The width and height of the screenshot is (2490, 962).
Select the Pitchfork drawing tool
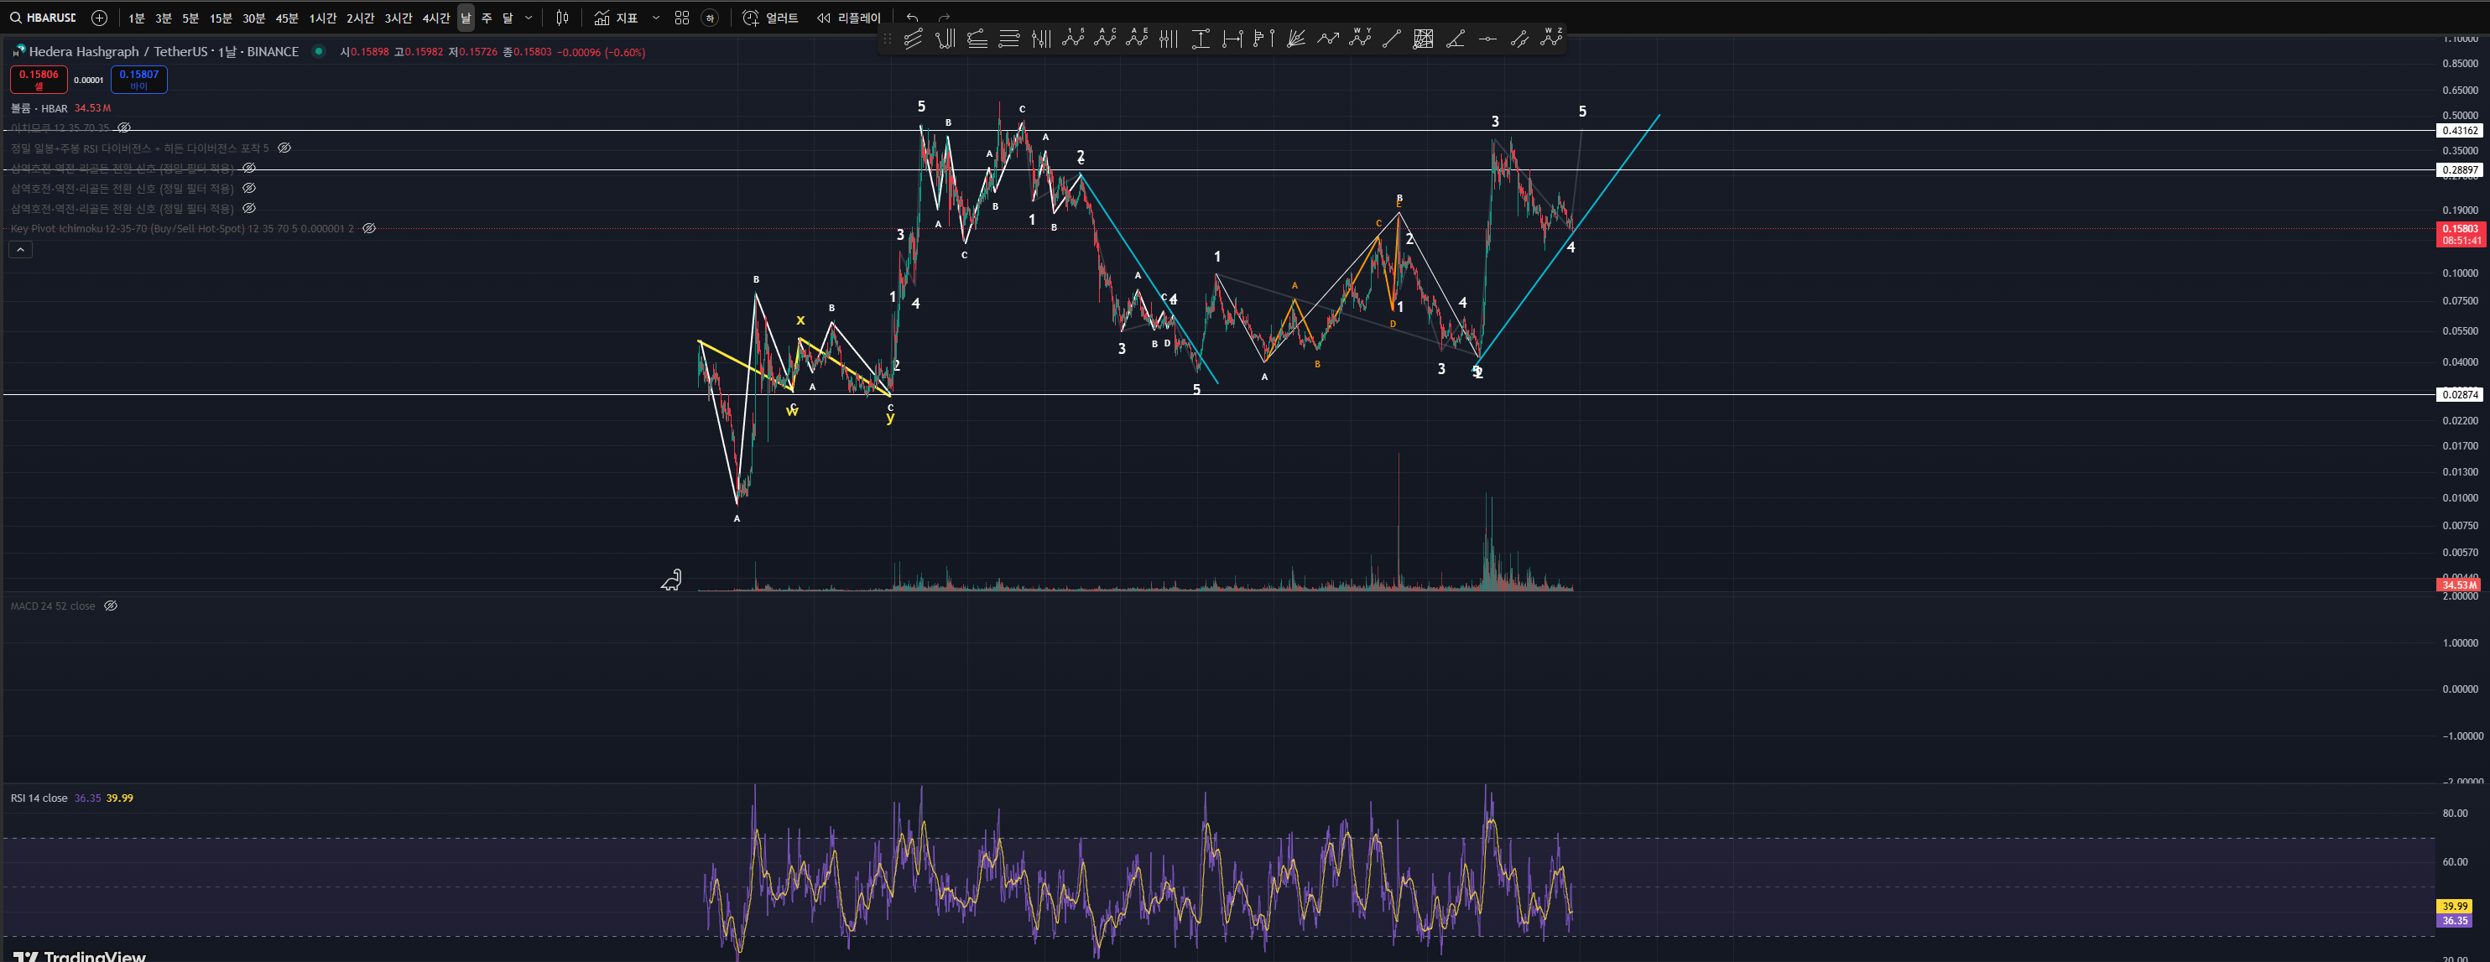pos(945,39)
